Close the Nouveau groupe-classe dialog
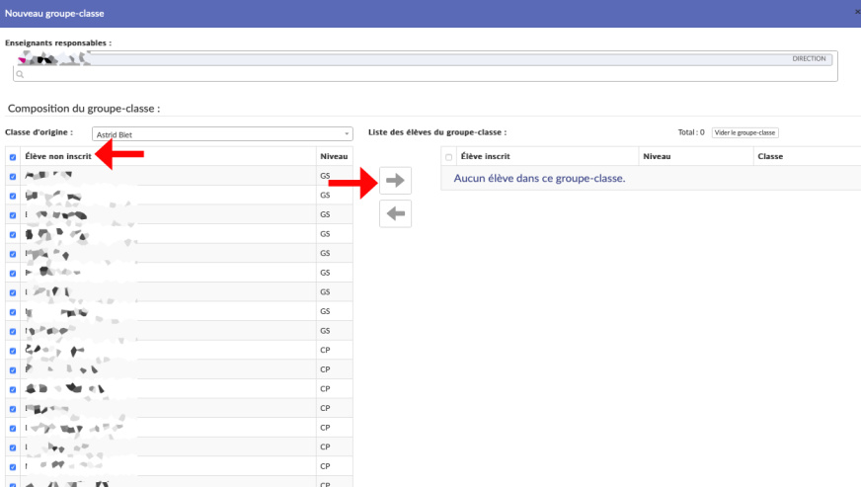 click(856, 13)
